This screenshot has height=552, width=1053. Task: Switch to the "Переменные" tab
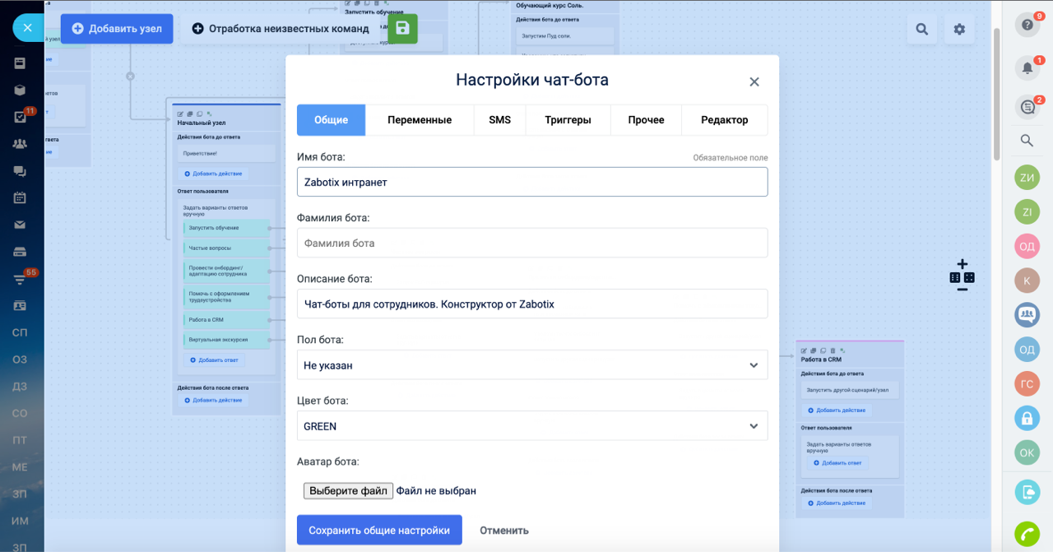tap(420, 120)
